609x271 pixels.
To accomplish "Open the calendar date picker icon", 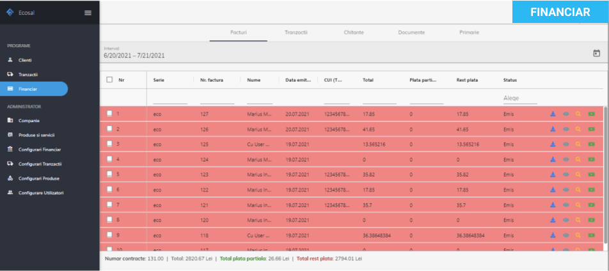I will pos(596,53).
